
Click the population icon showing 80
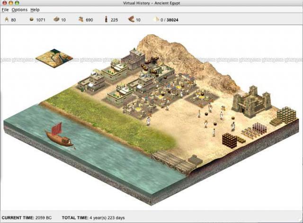click(7, 20)
